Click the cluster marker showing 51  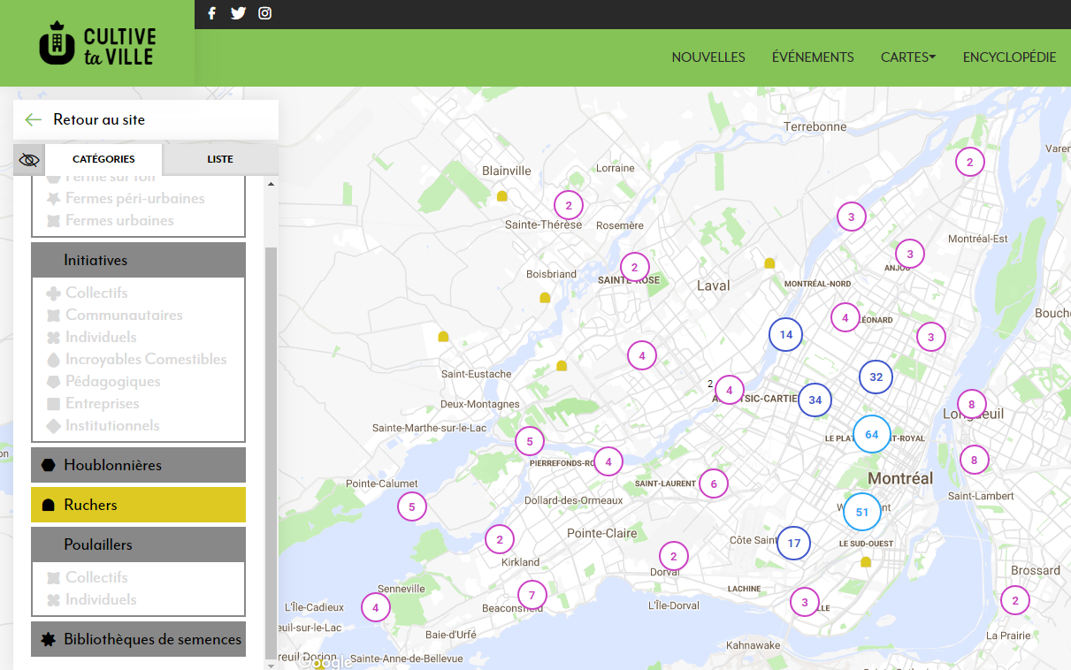[x=861, y=512]
